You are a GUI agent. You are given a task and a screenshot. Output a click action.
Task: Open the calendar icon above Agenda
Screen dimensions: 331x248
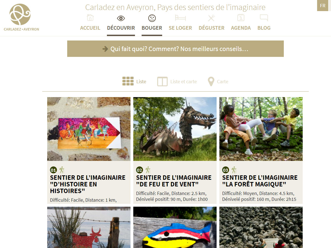pyautogui.click(x=241, y=18)
